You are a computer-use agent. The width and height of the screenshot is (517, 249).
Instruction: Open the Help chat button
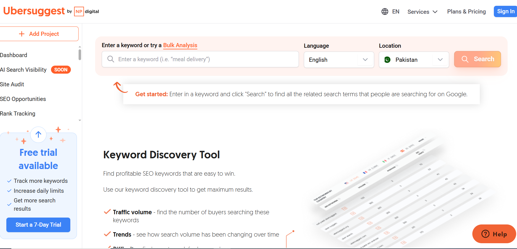(494, 234)
